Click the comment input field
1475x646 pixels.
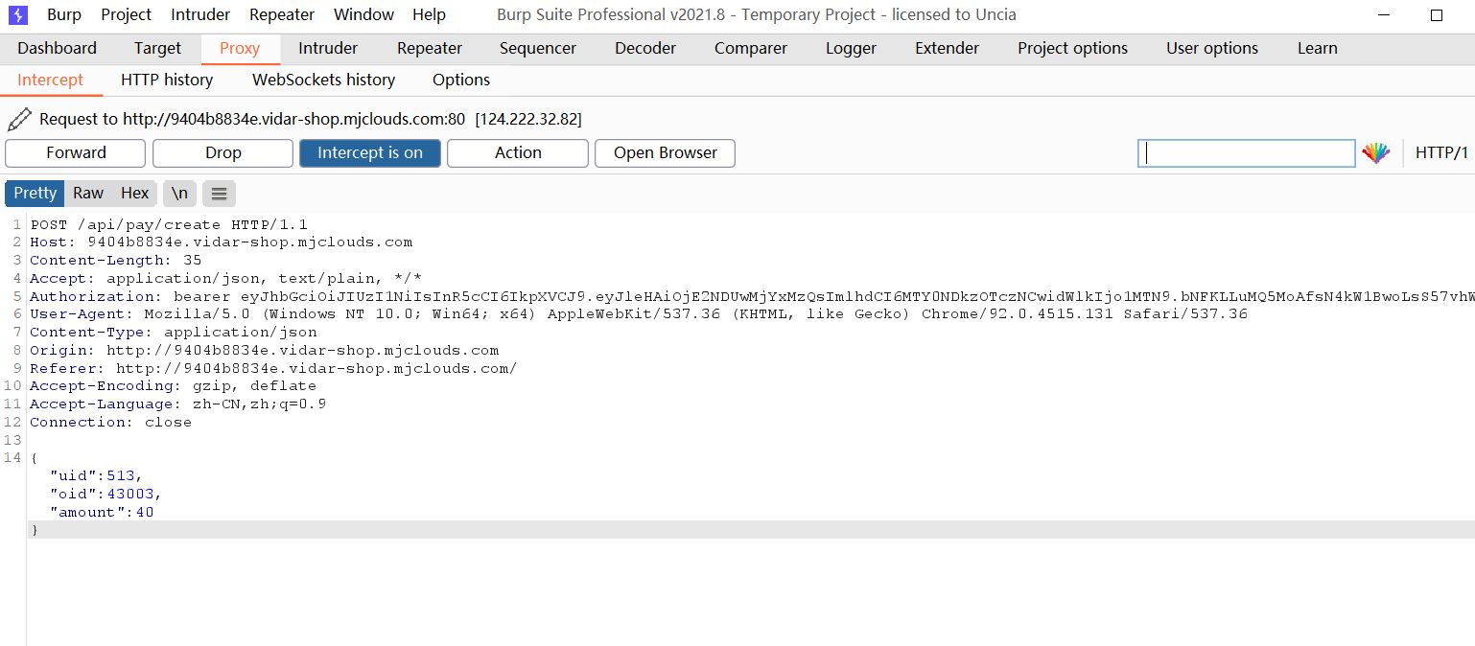tap(1246, 153)
